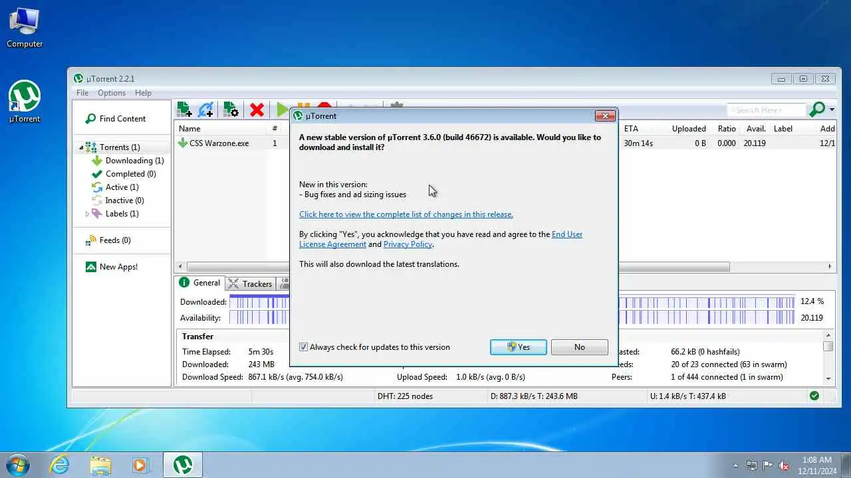Select Downloading (1) category
The width and height of the screenshot is (851, 478).
click(x=134, y=161)
